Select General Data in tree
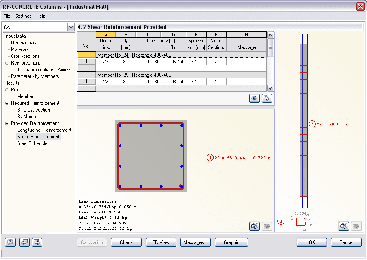 [x=24, y=43]
